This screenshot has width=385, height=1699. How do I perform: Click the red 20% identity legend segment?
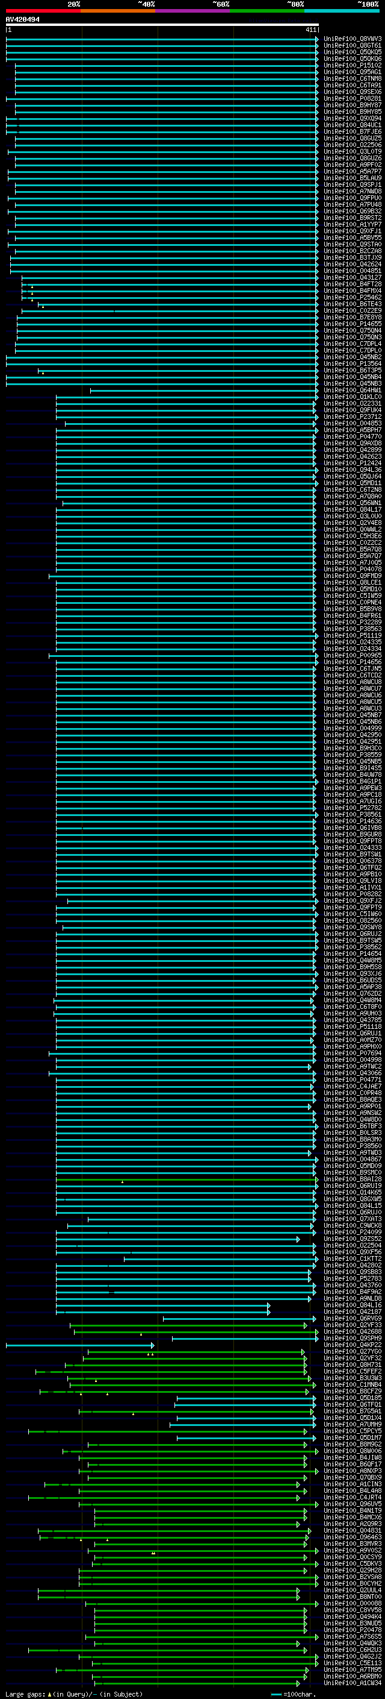point(43,11)
